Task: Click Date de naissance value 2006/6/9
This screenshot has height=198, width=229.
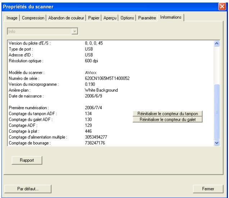Action: (93, 96)
